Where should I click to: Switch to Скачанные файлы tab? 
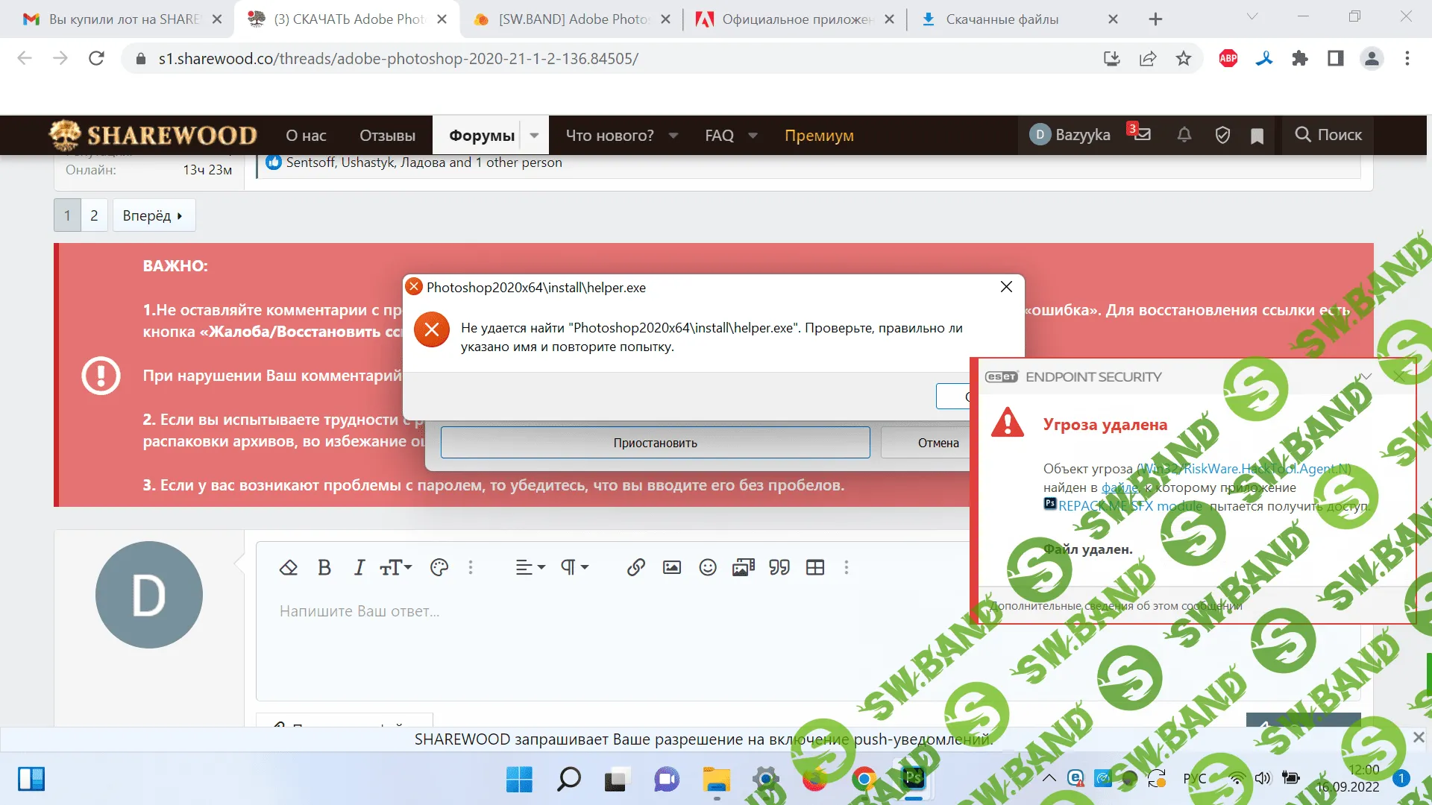[1002, 19]
